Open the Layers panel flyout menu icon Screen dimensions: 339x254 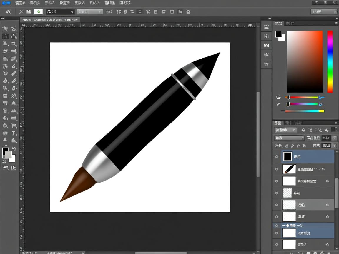[336, 123]
